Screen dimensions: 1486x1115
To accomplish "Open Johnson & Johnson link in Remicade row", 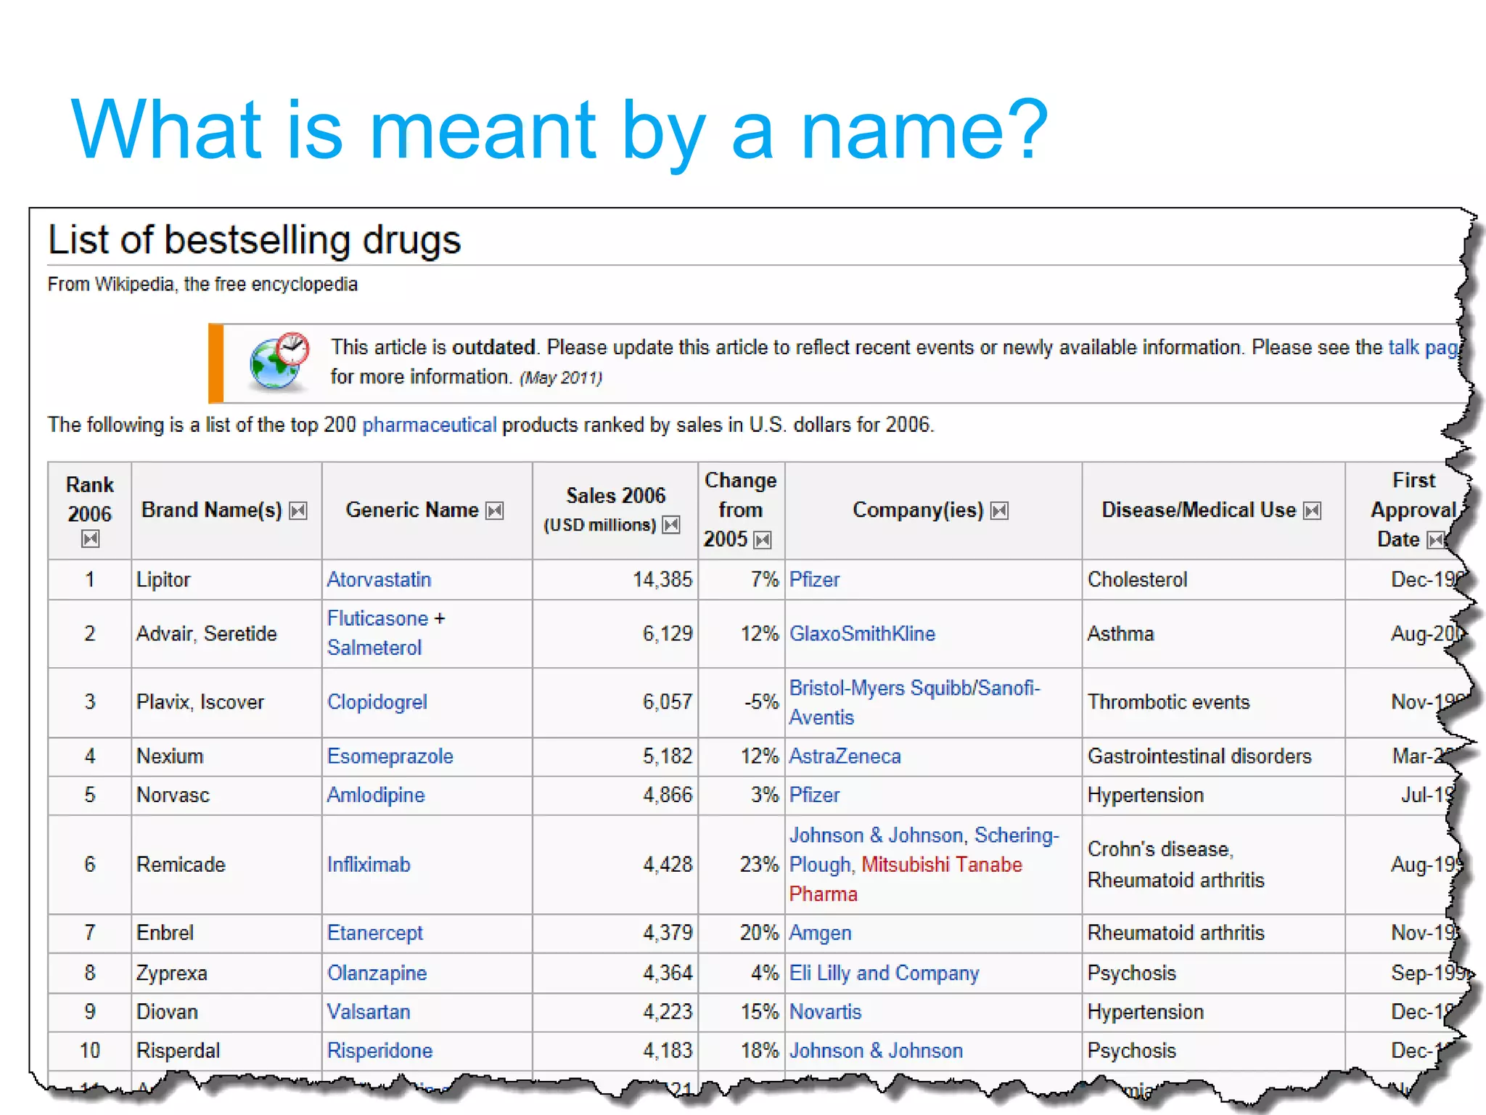I will pos(877,836).
